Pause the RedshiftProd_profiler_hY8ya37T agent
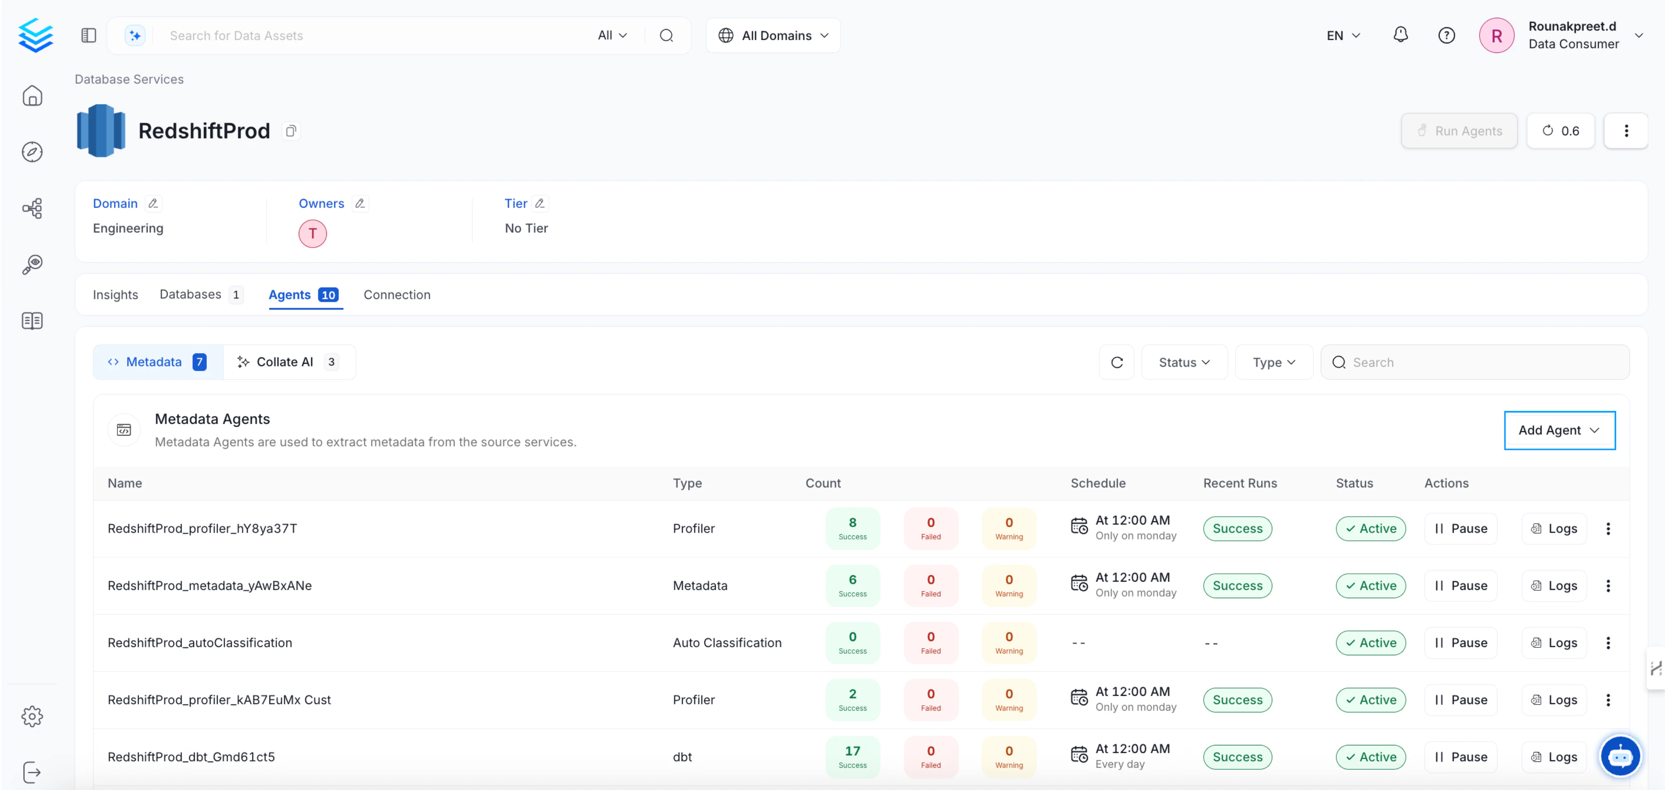Image resolution: width=1665 pixels, height=790 pixels. (x=1460, y=528)
